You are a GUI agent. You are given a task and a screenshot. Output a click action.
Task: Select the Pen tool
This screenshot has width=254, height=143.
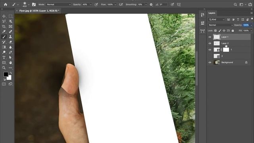click(11, 52)
